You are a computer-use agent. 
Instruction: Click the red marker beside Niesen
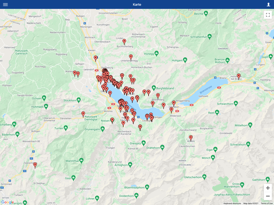point(112,121)
